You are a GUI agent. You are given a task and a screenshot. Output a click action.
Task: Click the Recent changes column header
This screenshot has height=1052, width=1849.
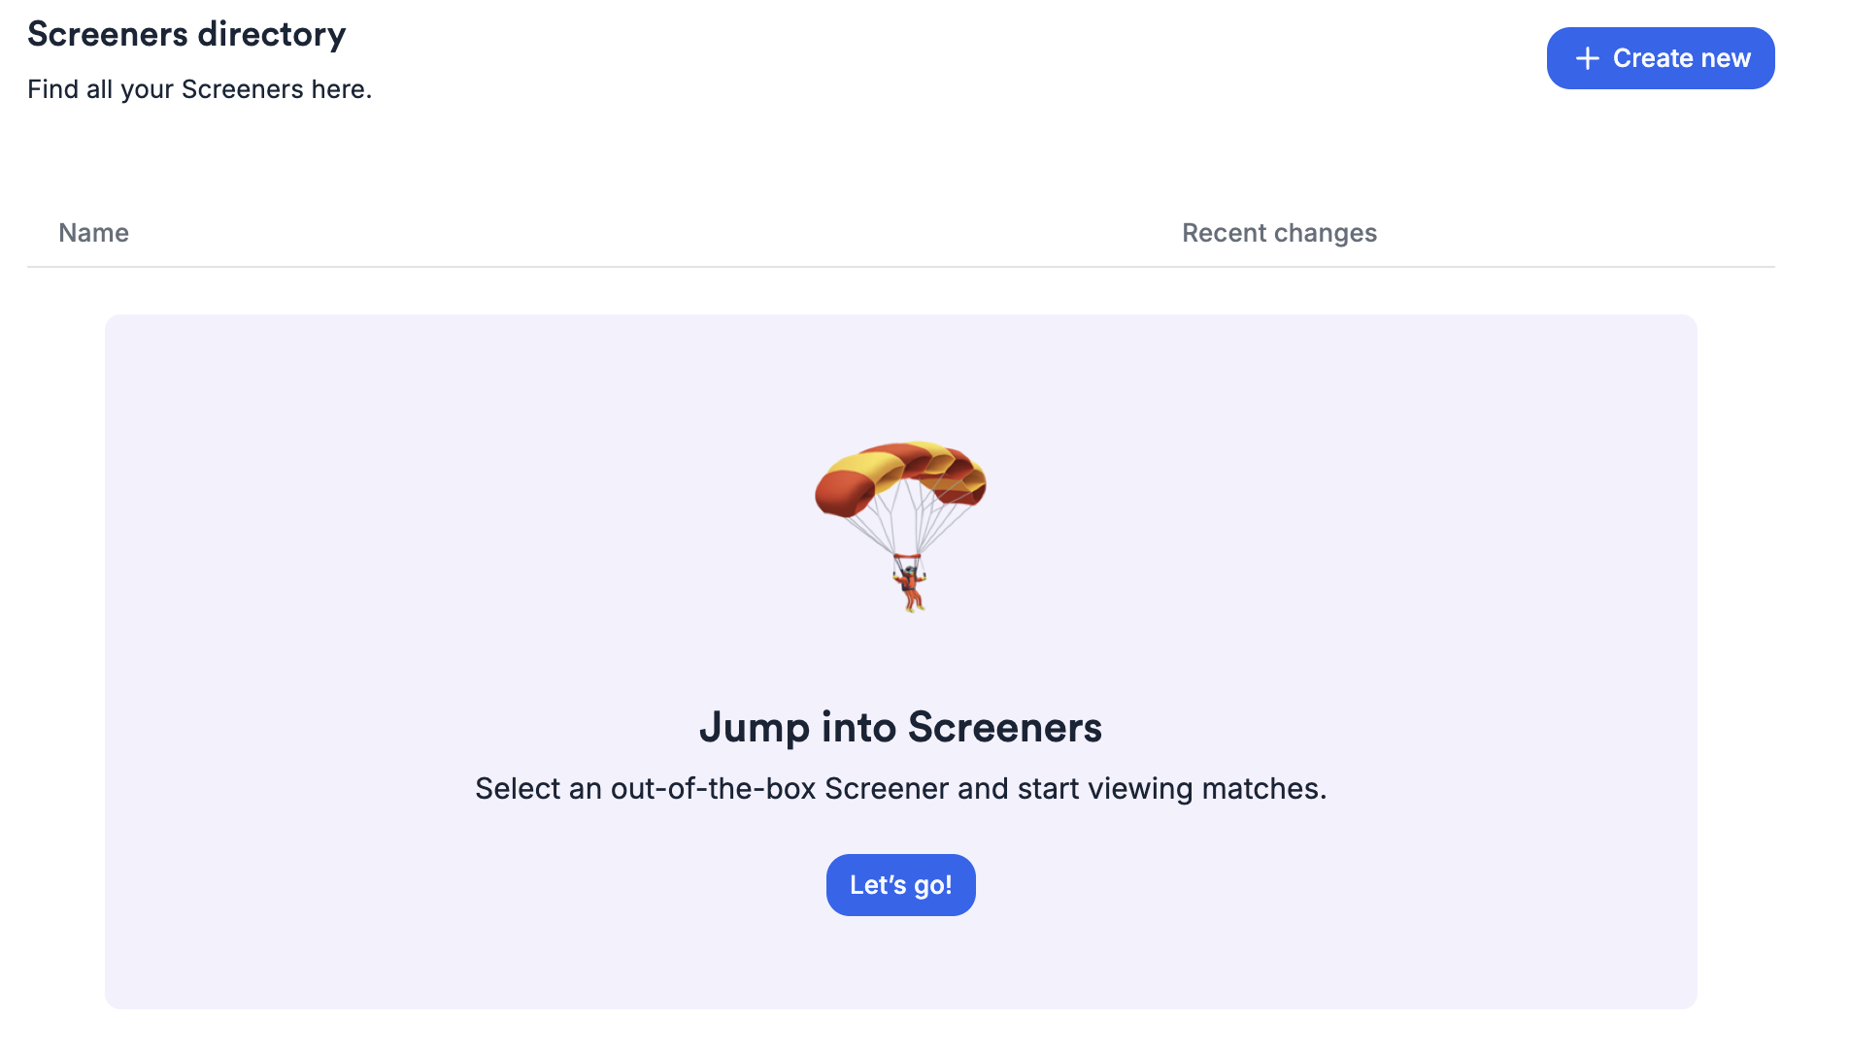pyautogui.click(x=1279, y=233)
